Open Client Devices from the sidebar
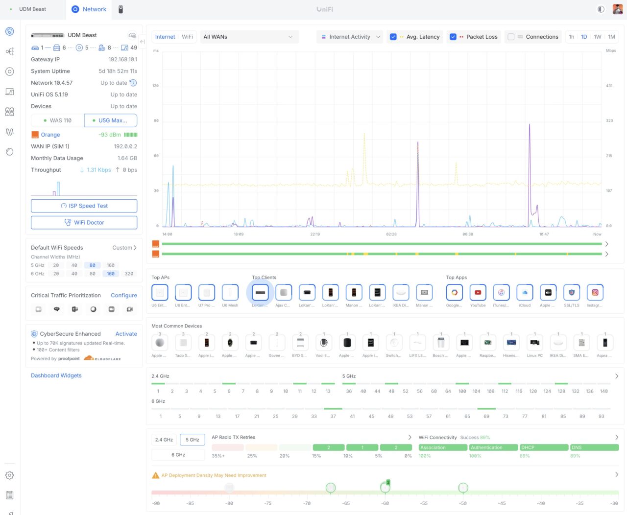 coord(9,92)
